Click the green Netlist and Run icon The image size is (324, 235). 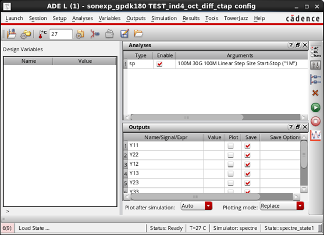click(315, 108)
